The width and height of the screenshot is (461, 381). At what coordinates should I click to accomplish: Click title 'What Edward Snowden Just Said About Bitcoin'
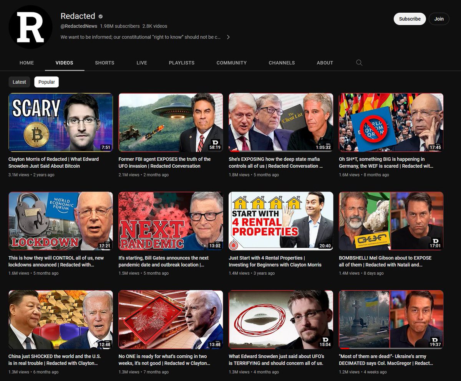point(53,163)
